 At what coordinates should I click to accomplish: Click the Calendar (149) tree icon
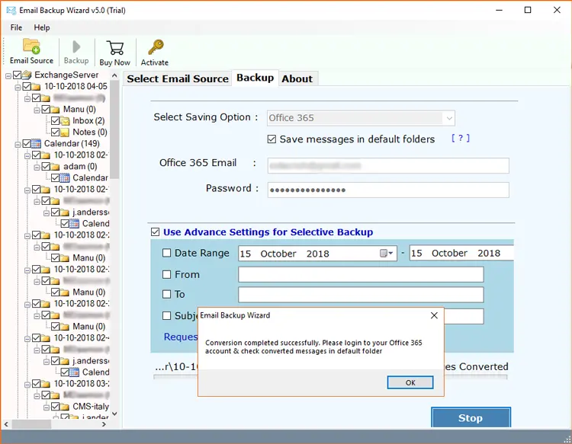(x=36, y=143)
